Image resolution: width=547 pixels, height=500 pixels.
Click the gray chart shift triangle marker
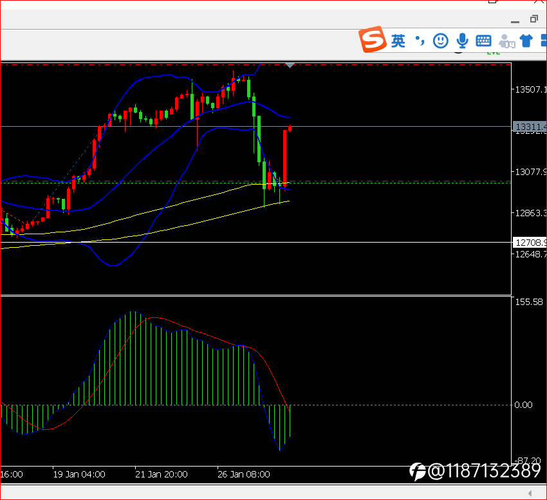tap(290, 66)
